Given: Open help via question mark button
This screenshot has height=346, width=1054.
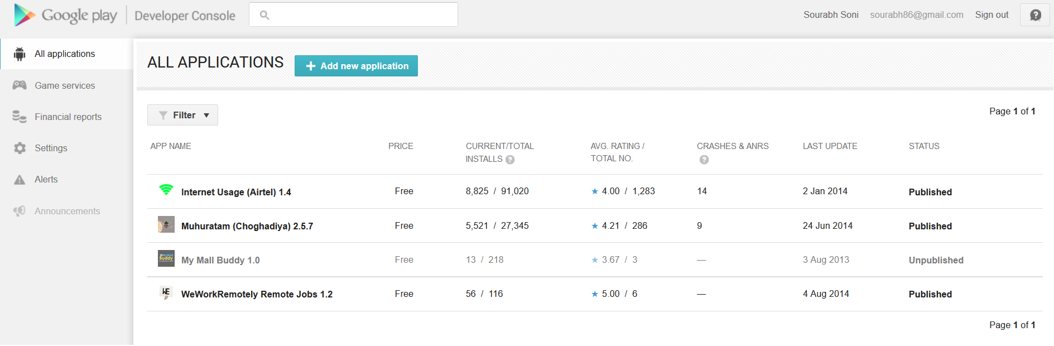Looking at the screenshot, I should click(x=1035, y=15).
